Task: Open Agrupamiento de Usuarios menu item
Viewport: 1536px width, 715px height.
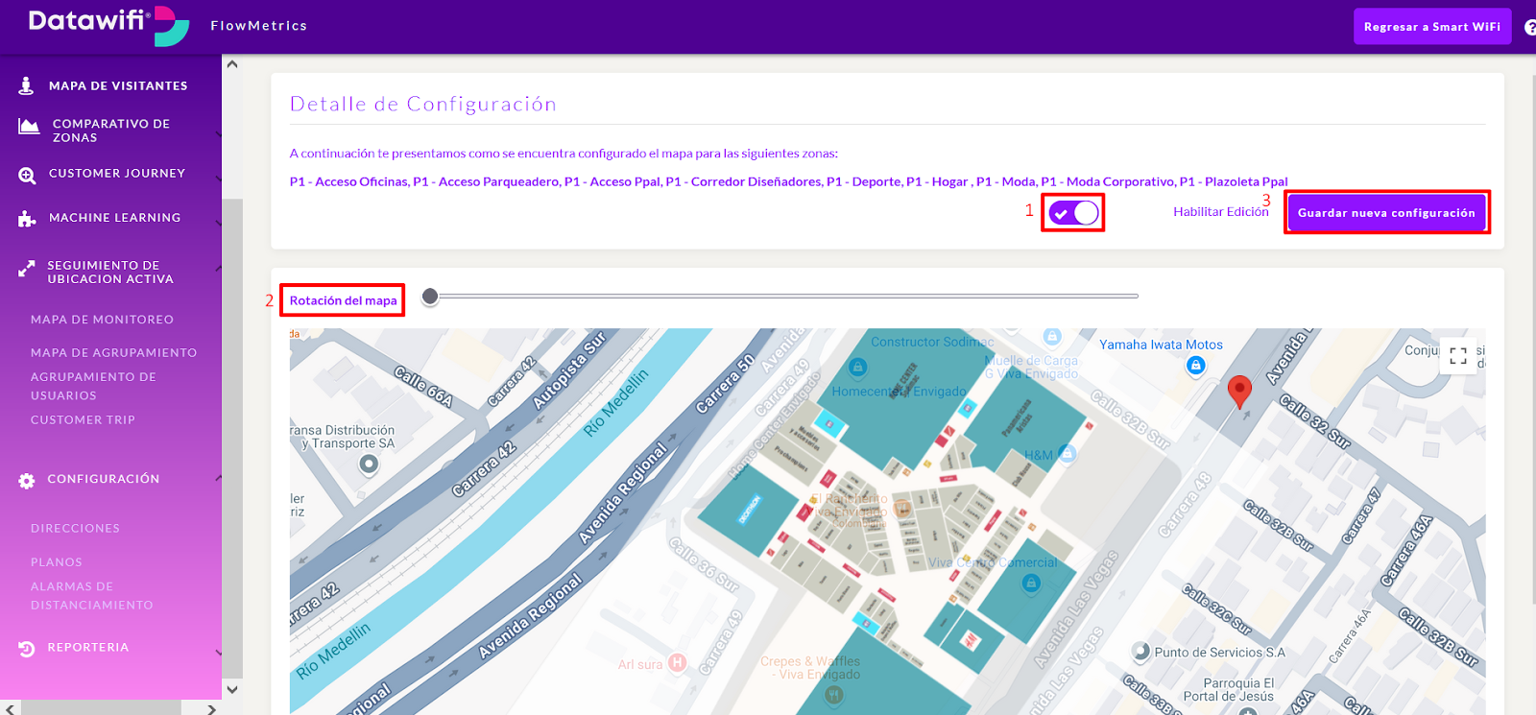Action: coord(93,386)
